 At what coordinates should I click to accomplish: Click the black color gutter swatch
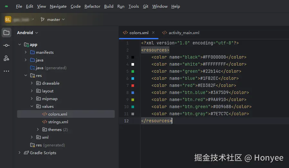point(133,57)
